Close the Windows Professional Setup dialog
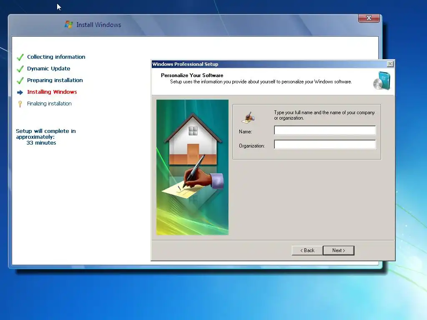Image resolution: width=427 pixels, height=320 pixels. tap(390, 64)
